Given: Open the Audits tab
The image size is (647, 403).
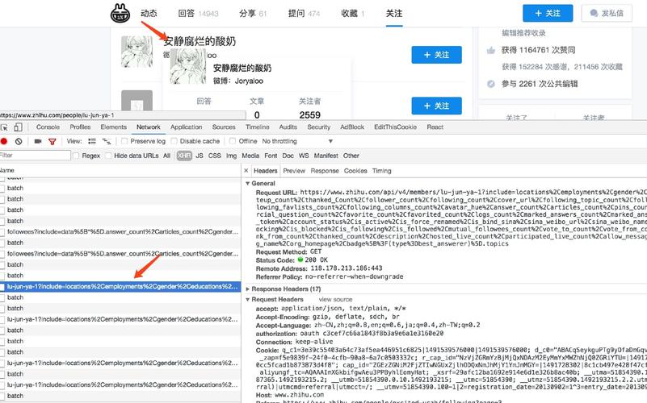Looking at the screenshot, I should pyautogui.click(x=288, y=127).
